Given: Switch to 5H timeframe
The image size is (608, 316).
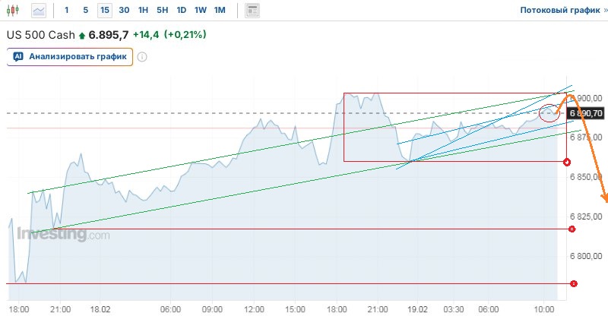Looking at the screenshot, I should pos(162,11).
